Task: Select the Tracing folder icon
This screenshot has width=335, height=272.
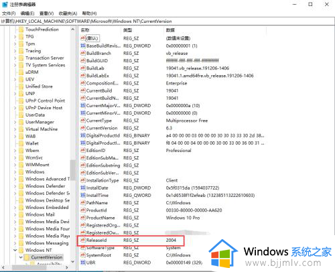Action: (21, 51)
